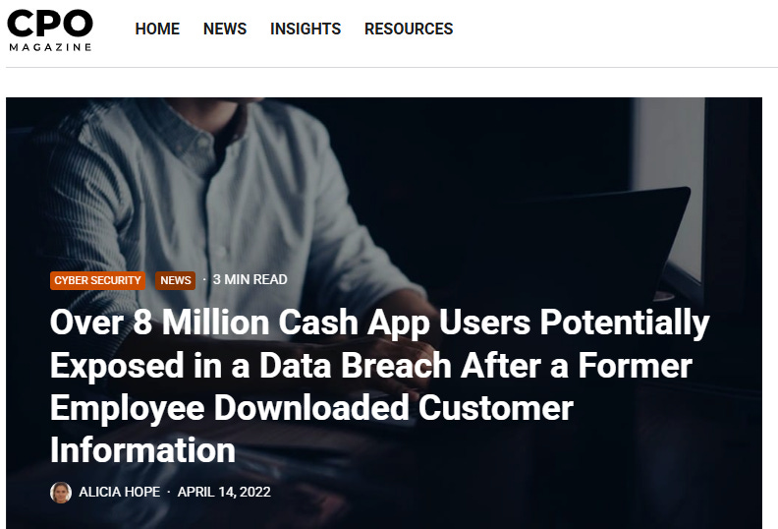Open the INSIGHTS navigation menu
This screenshot has width=778, height=529.
(x=306, y=29)
